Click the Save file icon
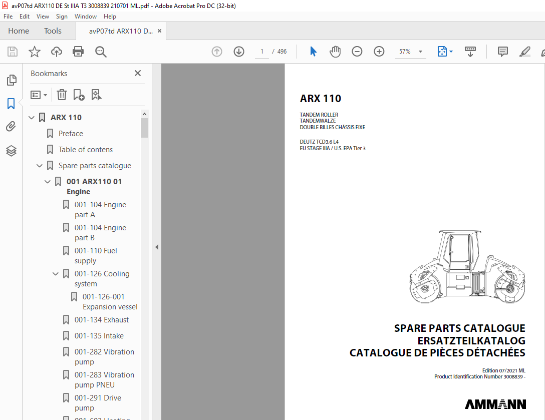545x420 pixels. [13, 52]
